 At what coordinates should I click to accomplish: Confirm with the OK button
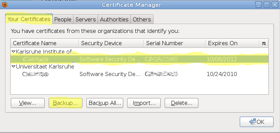click(257, 122)
